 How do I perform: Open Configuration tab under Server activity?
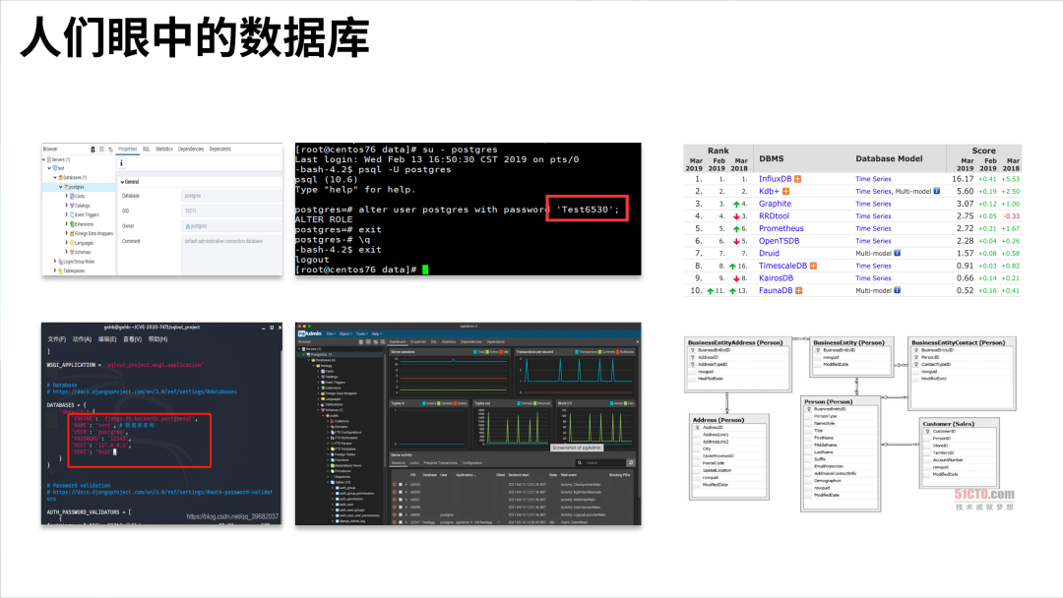[472, 463]
